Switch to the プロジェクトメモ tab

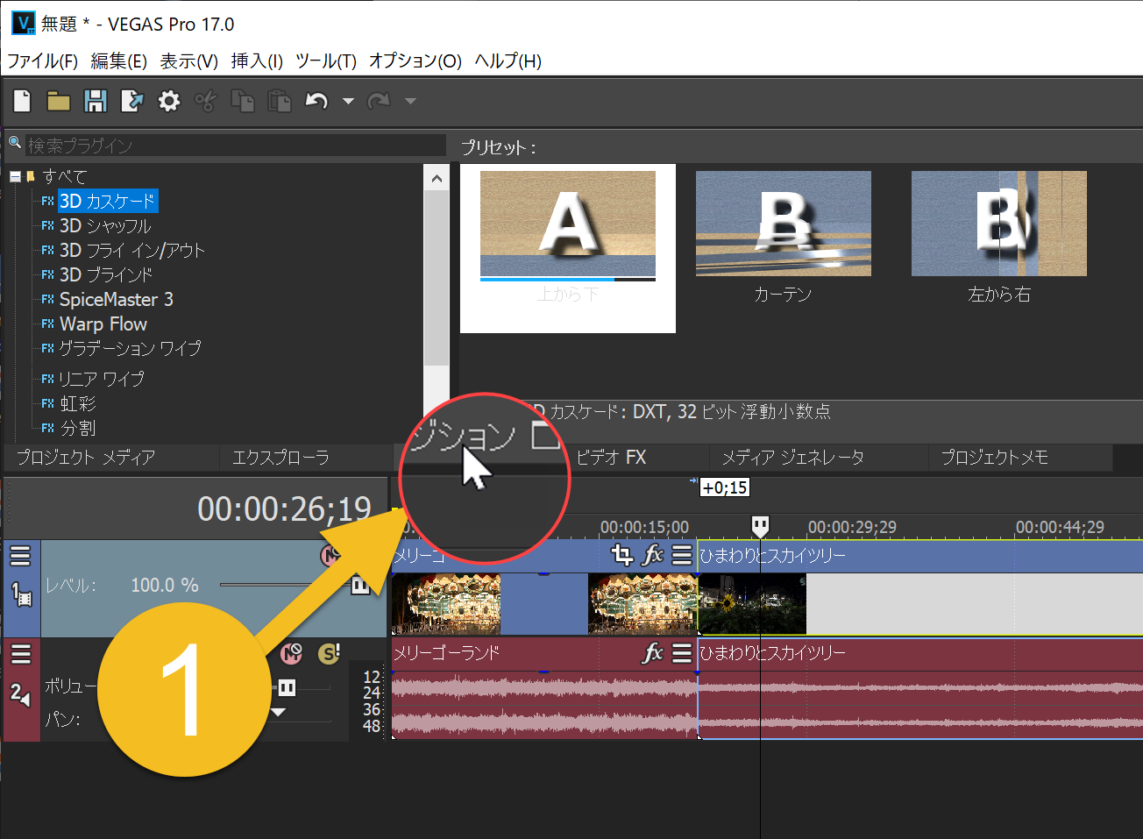point(995,457)
